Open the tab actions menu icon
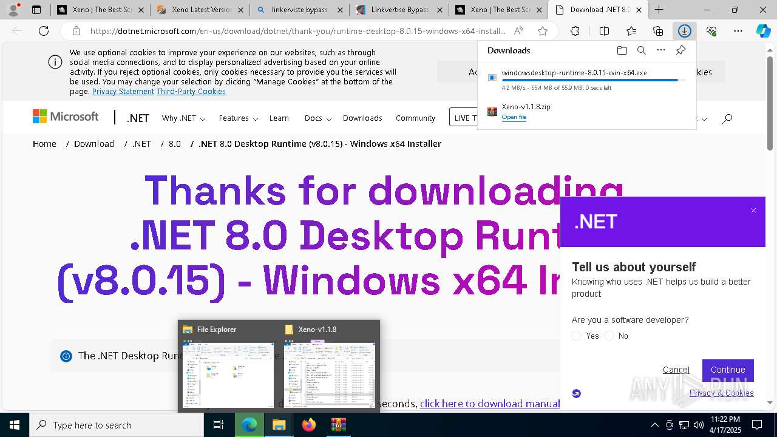The width and height of the screenshot is (777, 437). pyautogui.click(x=36, y=10)
